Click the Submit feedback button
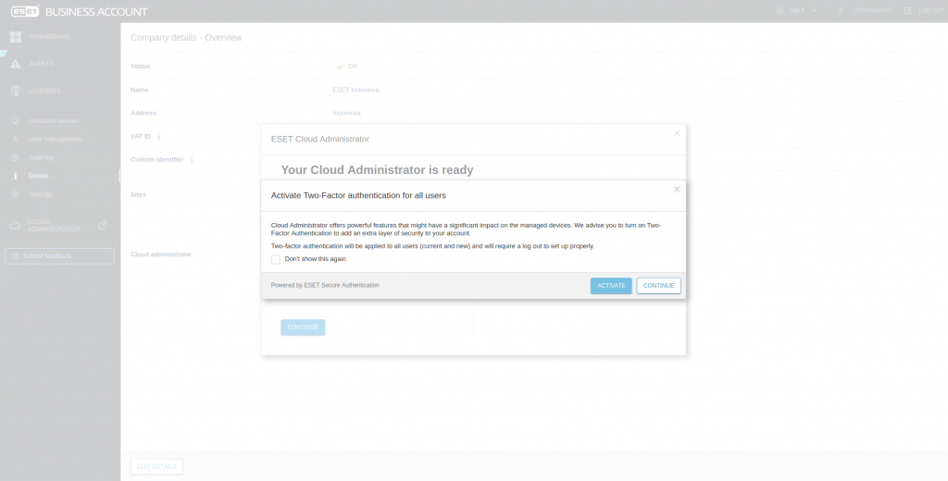This screenshot has width=948, height=481. point(59,256)
